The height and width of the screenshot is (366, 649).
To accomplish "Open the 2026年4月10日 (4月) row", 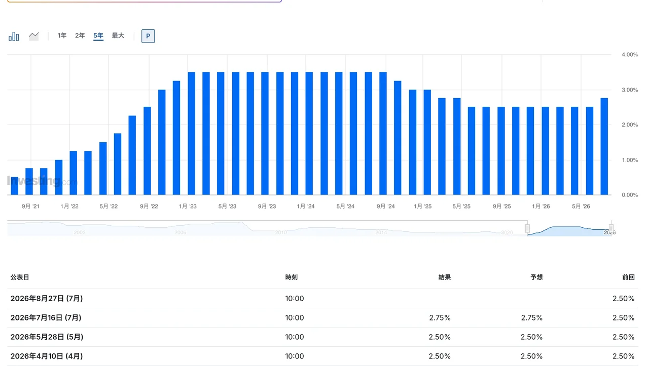I will point(322,356).
